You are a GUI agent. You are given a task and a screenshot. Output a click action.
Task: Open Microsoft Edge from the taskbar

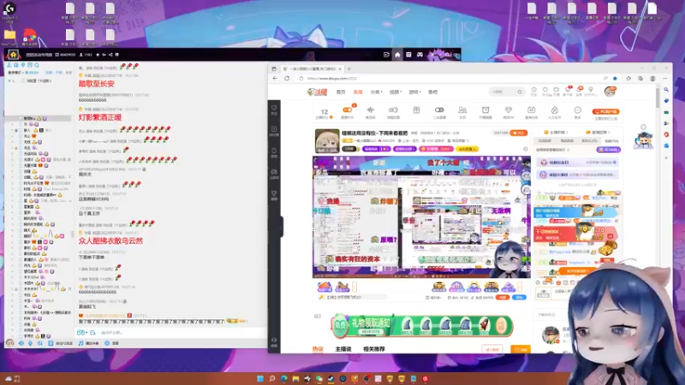pyautogui.click(x=284, y=378)
